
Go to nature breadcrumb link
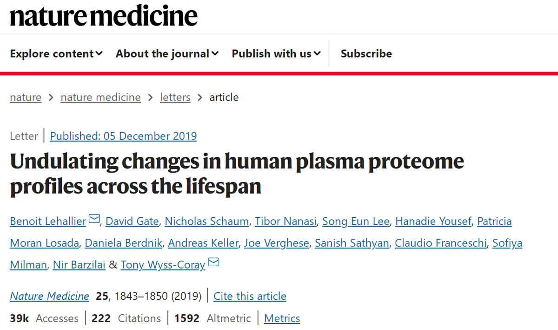tap(26, 97)
